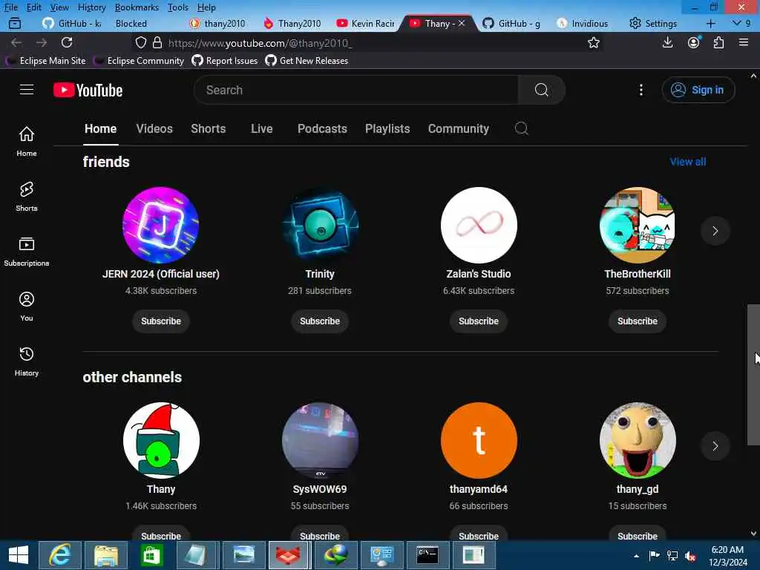
Task: Open the History menu
Action: coord(91,7)
